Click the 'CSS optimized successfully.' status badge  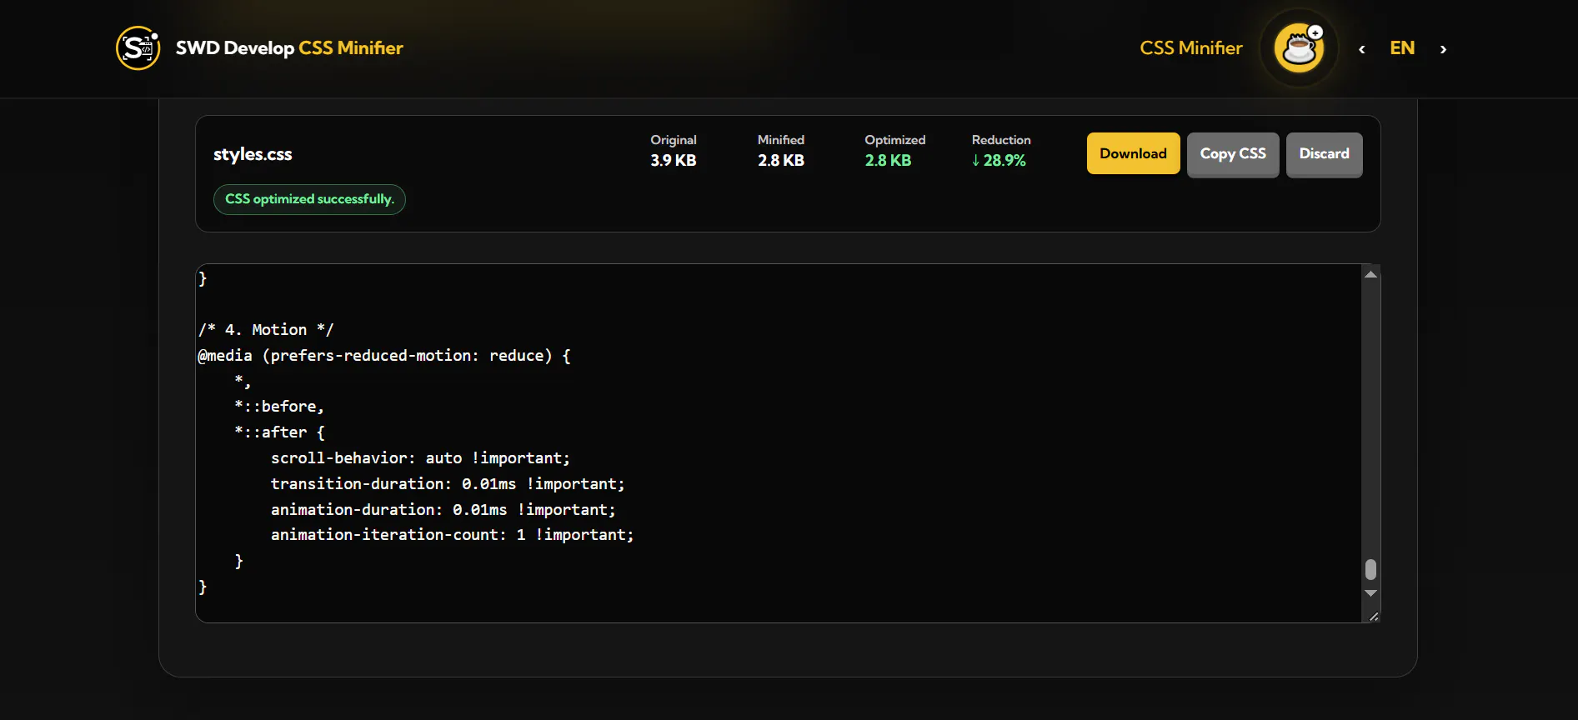click(309, 199)
